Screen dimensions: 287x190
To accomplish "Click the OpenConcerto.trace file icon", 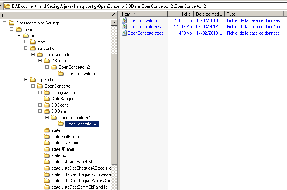I will click(124, 33).
